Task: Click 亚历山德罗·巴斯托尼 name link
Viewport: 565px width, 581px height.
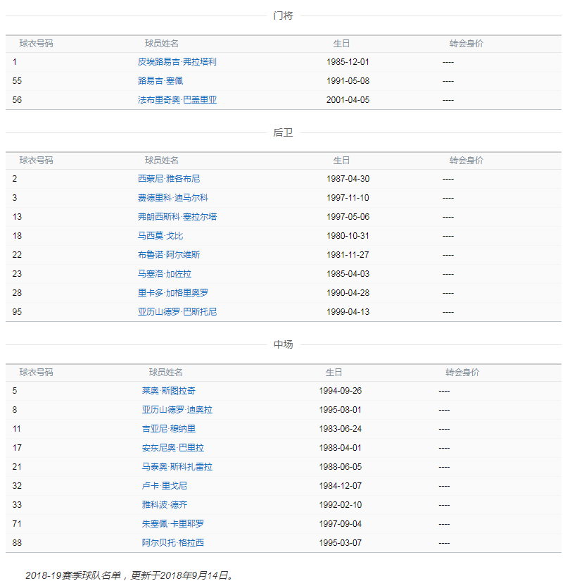Action: (x=177, y=312)
